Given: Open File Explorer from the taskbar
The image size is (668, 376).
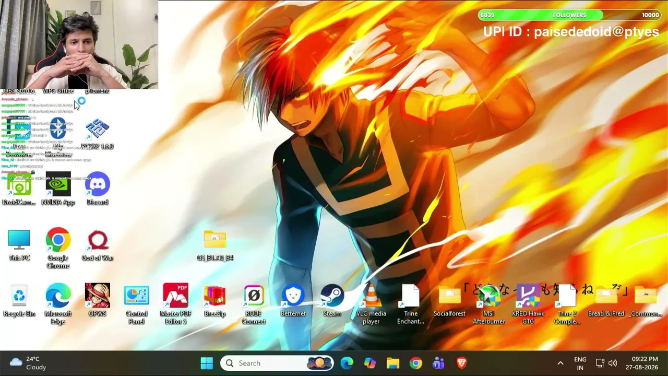Looking at the screenshot, I should 393,363.
